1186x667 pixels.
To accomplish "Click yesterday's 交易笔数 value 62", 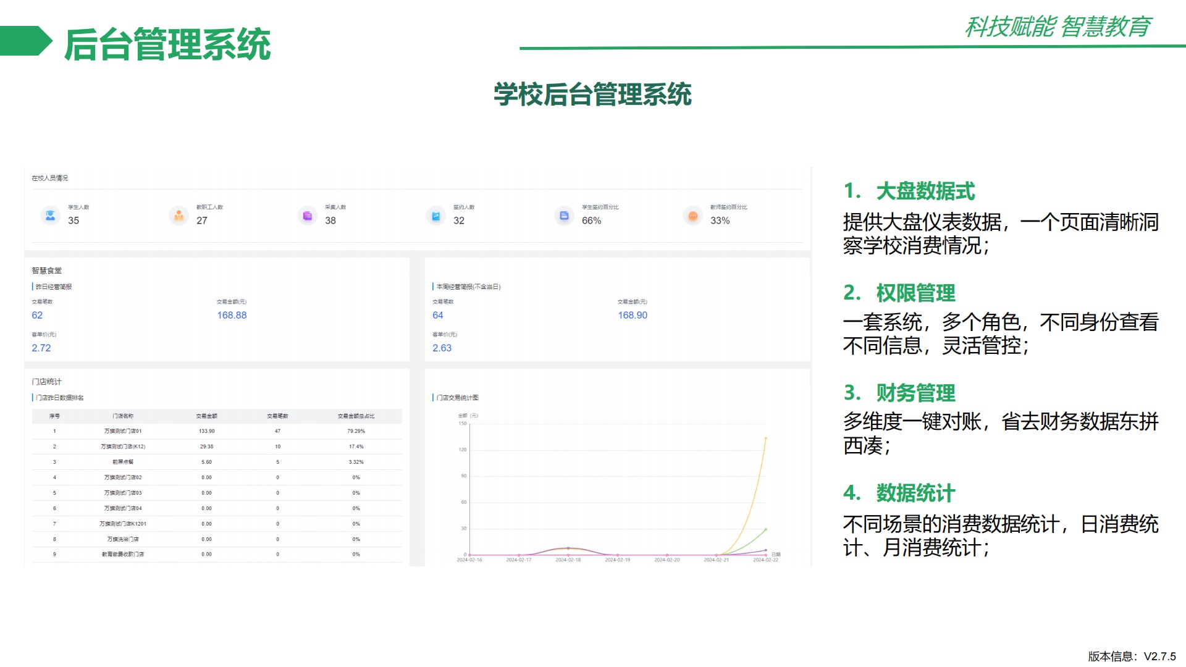I will tap(37, 315).
